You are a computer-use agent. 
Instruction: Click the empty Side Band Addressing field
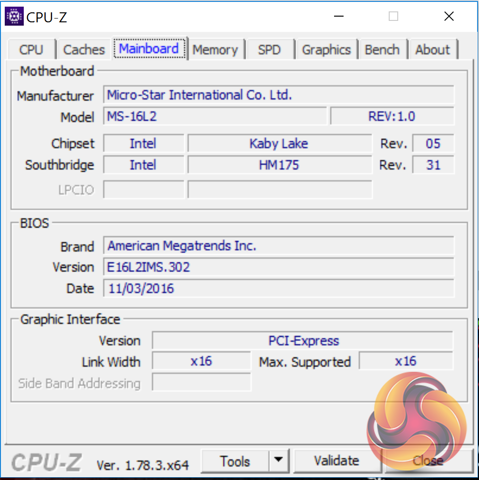(201, 382)
